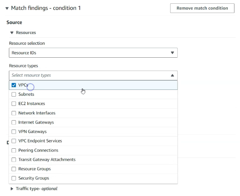Enable the EC2 Instances checkbox
Viewport: 240px width, 196px height.
[14, 104]
